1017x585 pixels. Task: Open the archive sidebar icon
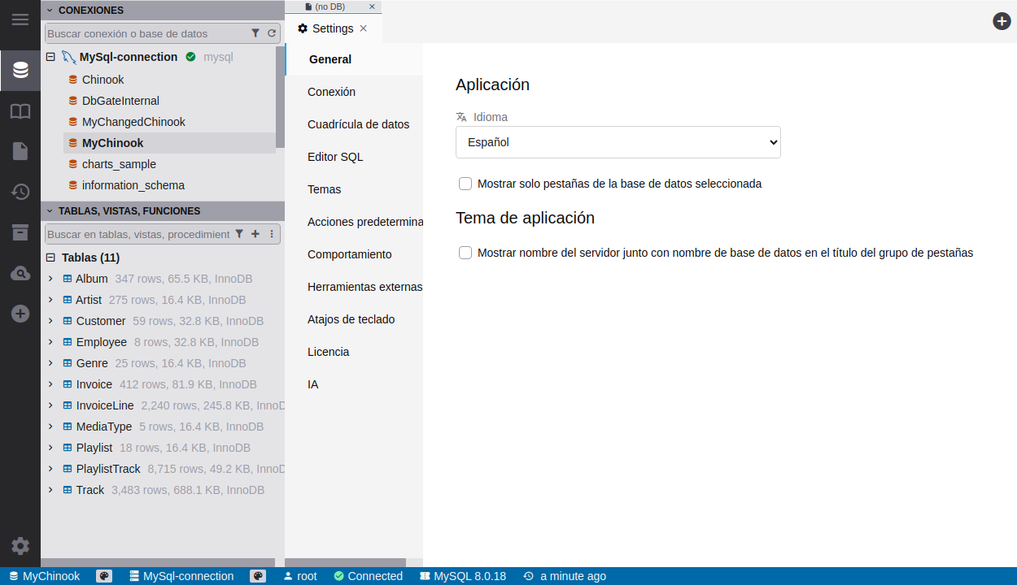click(x=20, y=232)
